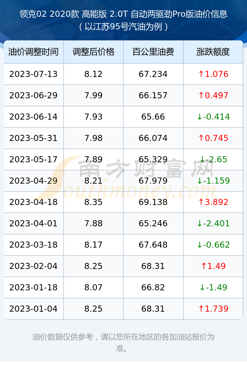Click the 调整后价格 column header
Screen dimensions: 247x381
coord(93,52)
